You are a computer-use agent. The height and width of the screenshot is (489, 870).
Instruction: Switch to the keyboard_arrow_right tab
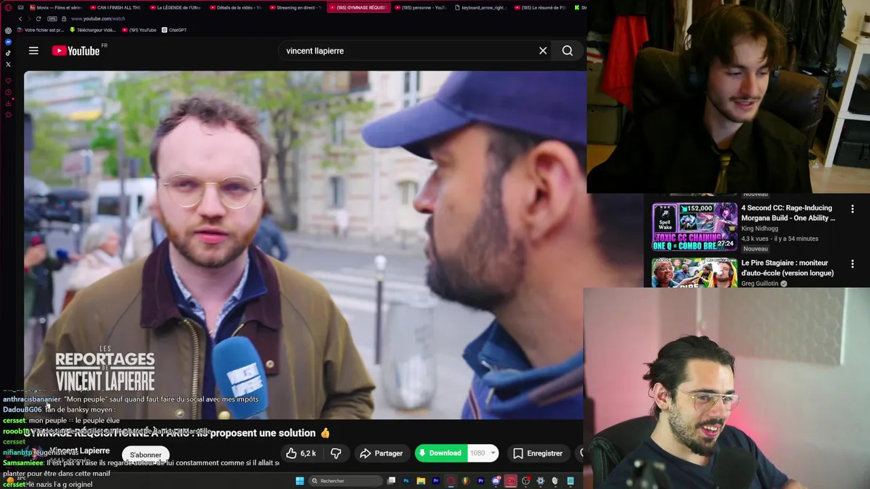coord(479,7)
